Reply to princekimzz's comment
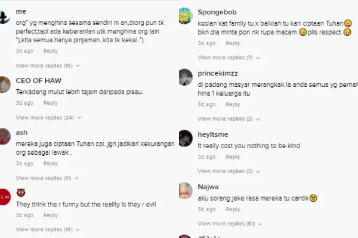 click(233, 105)
